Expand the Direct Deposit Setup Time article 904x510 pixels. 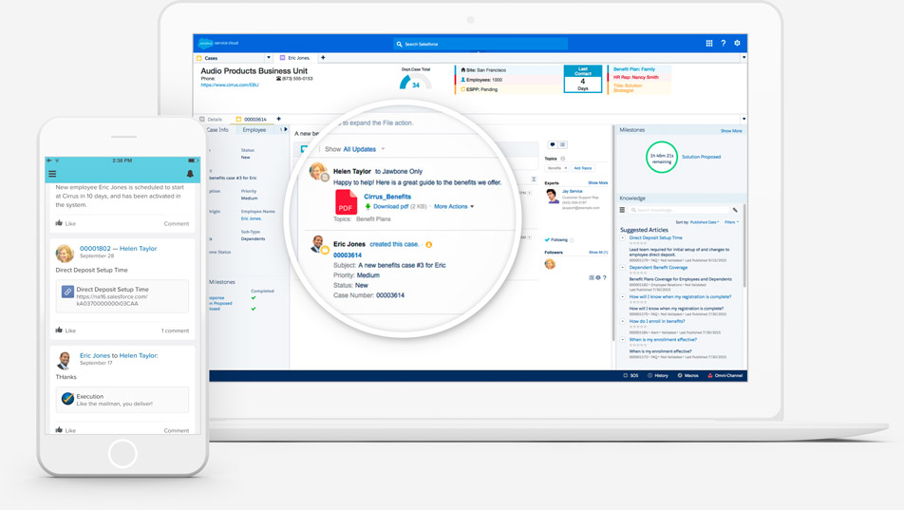click(x=623, y=237)
